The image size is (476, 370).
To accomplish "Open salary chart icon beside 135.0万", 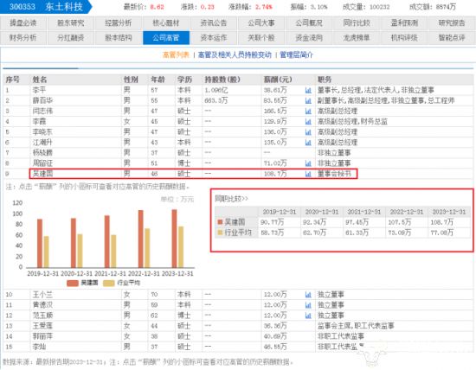I will [x=308, y=143].
